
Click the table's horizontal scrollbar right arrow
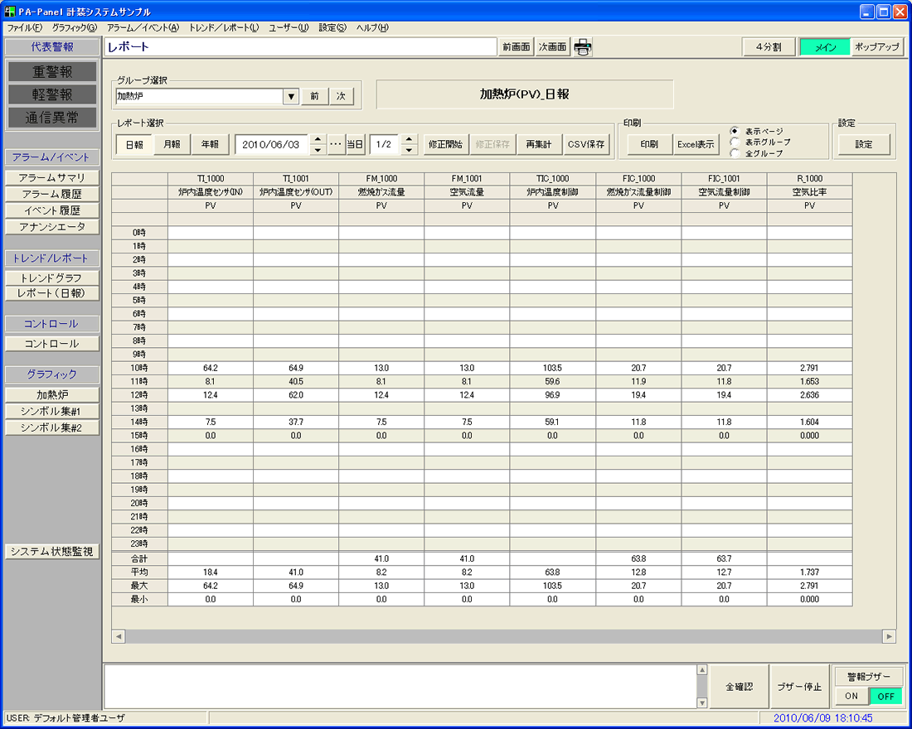point(889,636)
